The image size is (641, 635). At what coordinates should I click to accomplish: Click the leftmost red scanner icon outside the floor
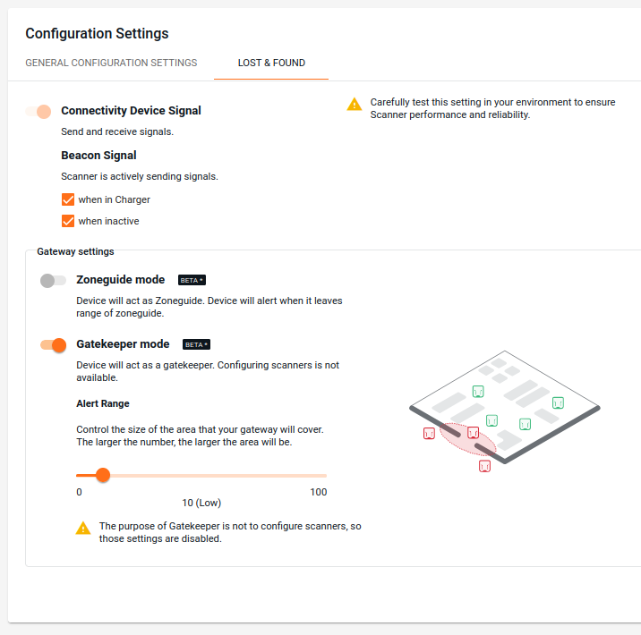tap(429, 433)
